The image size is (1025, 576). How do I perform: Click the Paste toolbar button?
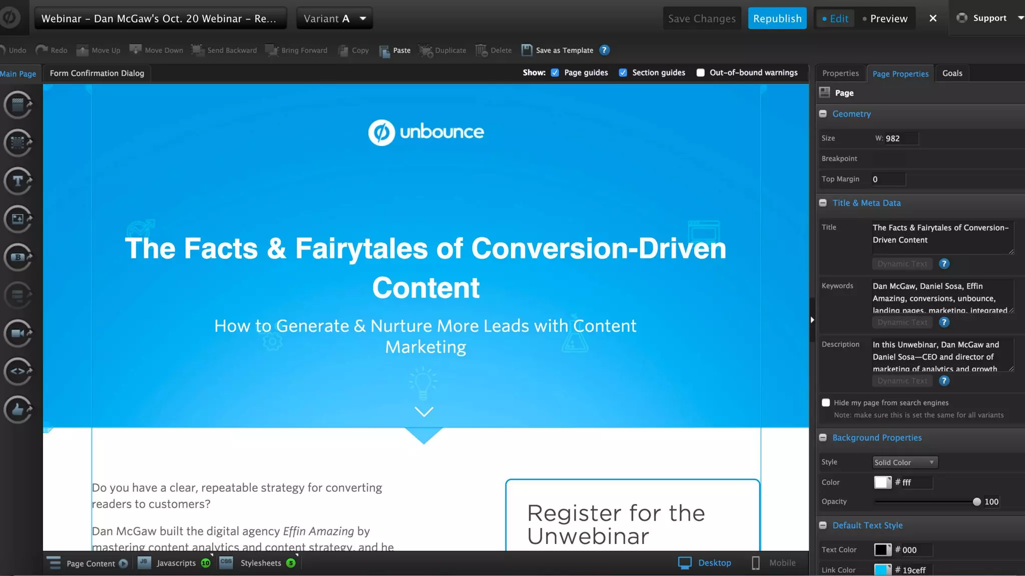tap(395, 50)
